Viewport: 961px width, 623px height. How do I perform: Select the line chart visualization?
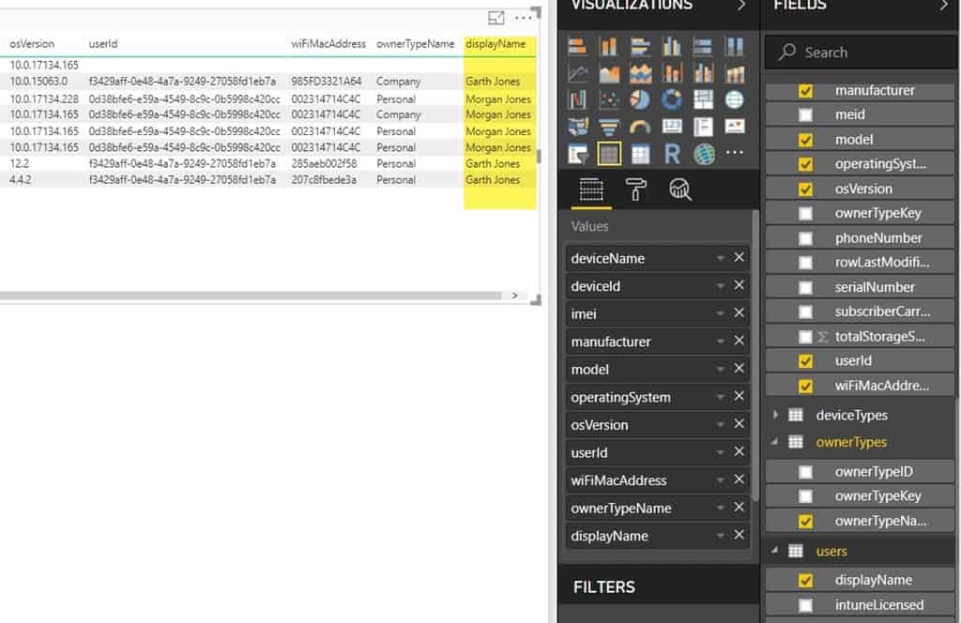click(x=577, y=73)
